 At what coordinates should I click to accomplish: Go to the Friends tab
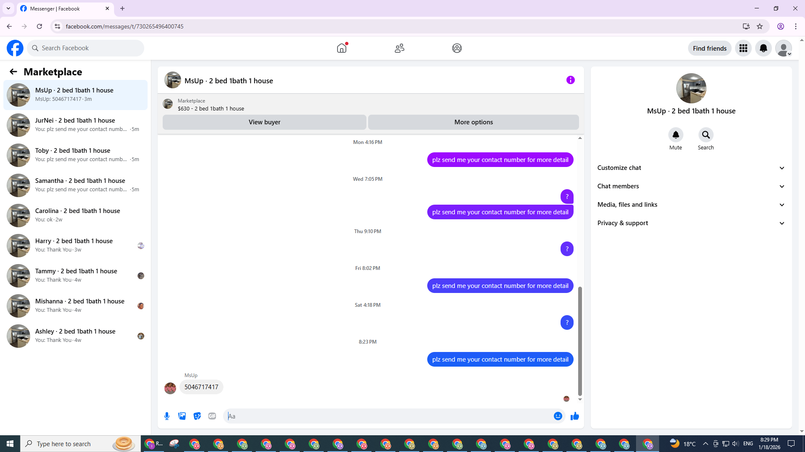399,48
